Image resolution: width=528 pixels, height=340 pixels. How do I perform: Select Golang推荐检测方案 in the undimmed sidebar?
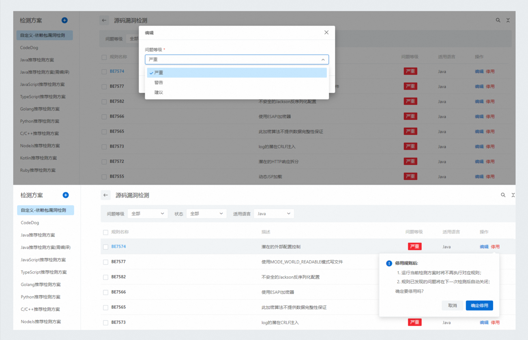click(41, 284)
